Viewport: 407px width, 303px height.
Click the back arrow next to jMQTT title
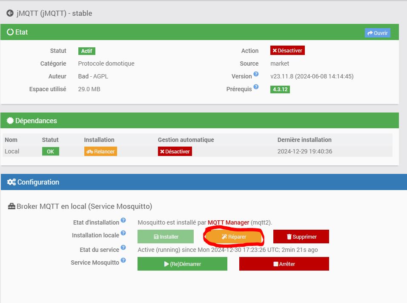coord(10,13)
